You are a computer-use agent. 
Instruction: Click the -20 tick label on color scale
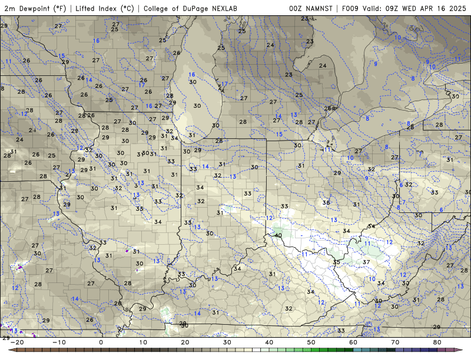[x=17, y=342]
